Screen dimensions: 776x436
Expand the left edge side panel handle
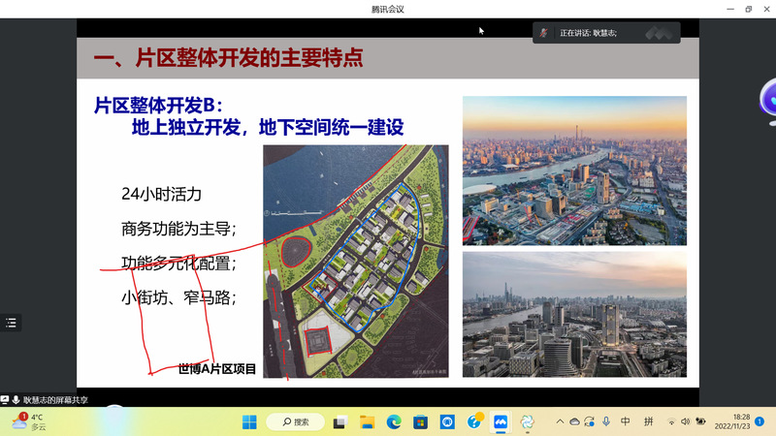point(10,323)
